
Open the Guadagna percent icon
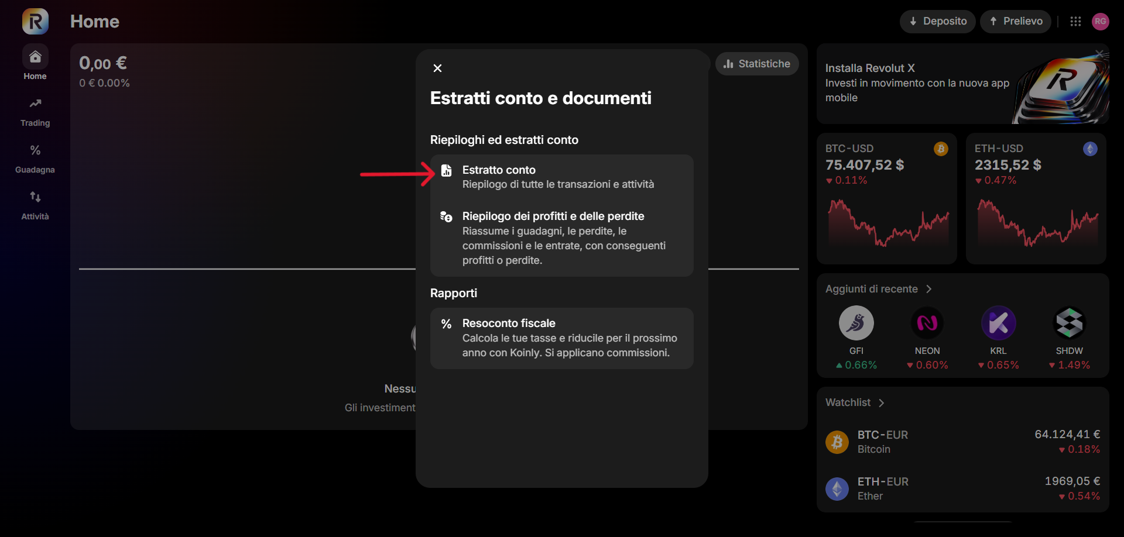click(35, 150)
